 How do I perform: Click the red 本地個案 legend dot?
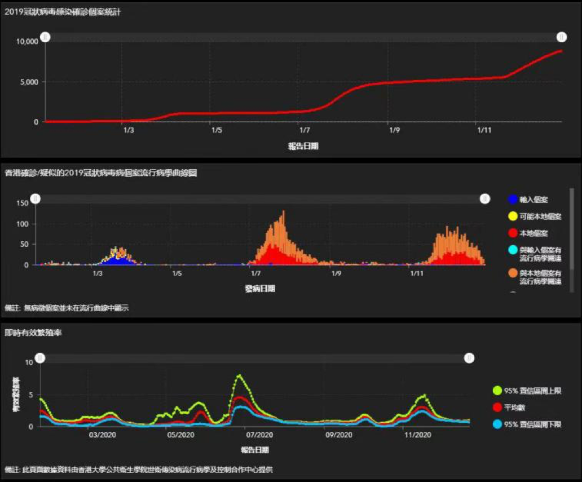[x=513, y=233]
